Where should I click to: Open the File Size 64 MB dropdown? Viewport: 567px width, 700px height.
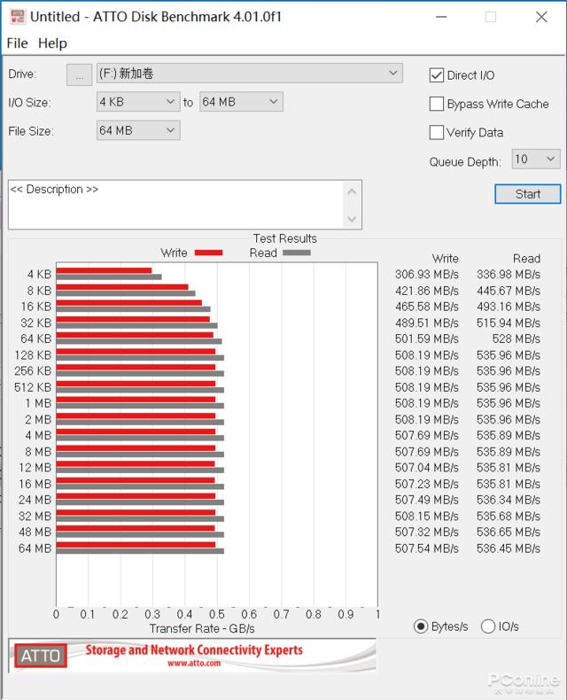click(138, 130)
